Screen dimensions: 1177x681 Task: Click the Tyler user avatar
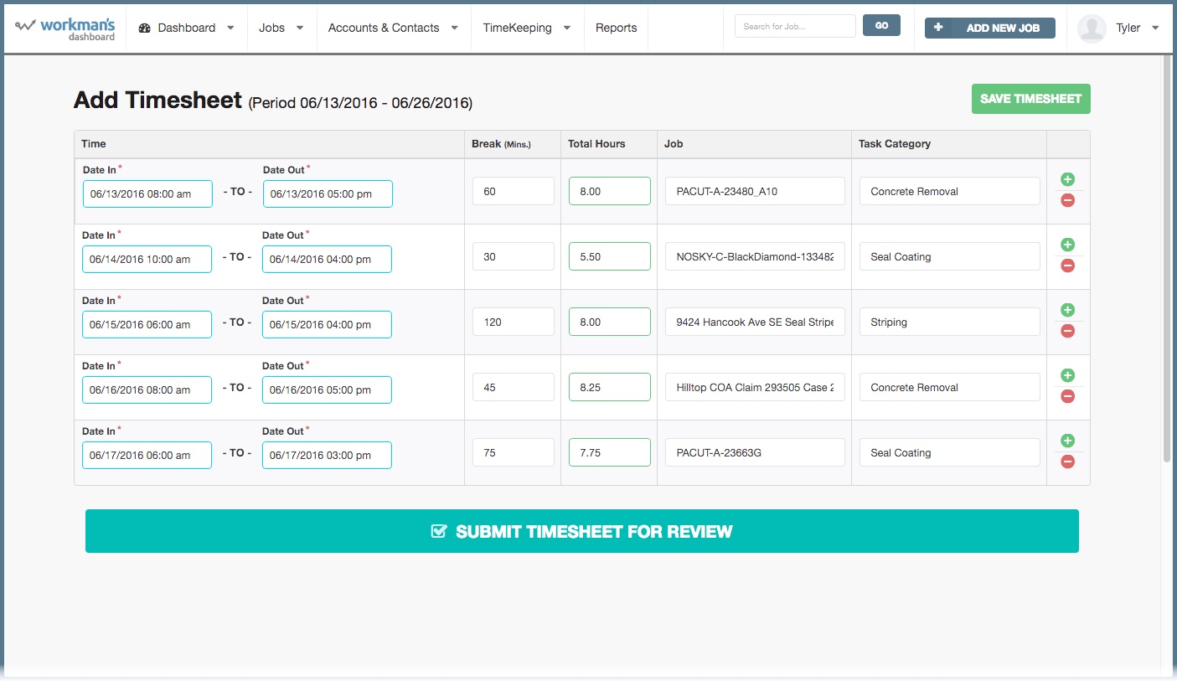click(1092, 28)
